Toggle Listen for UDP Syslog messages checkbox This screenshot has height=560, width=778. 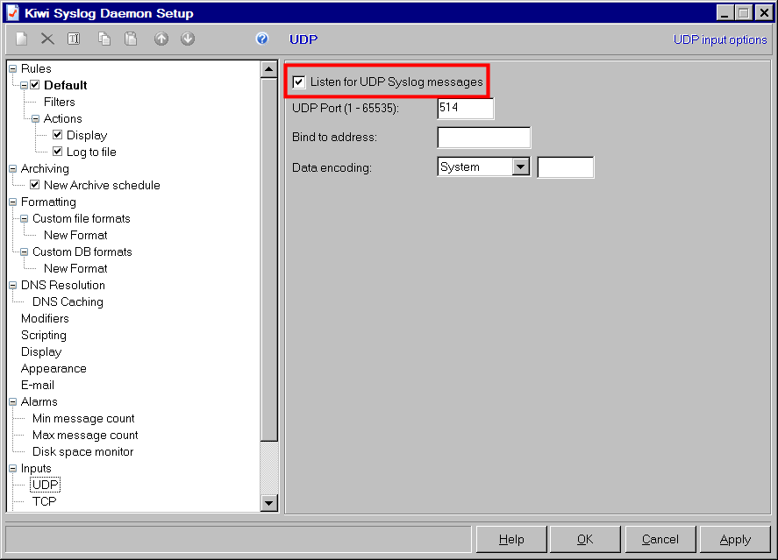pos(299,82)
